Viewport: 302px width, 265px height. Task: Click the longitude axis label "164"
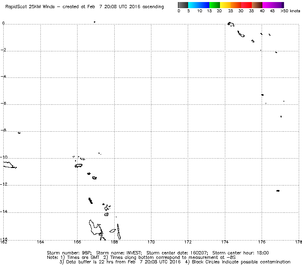tap(40, 242)
